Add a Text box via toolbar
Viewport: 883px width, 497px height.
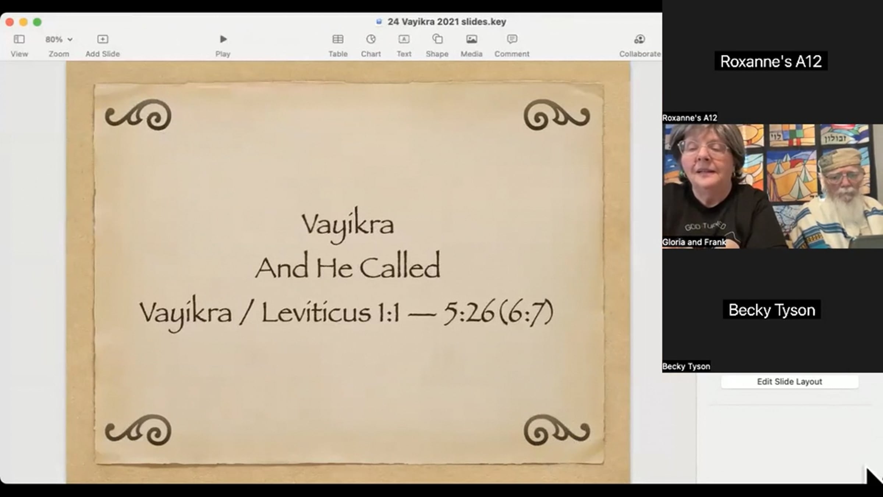(404, 39)
